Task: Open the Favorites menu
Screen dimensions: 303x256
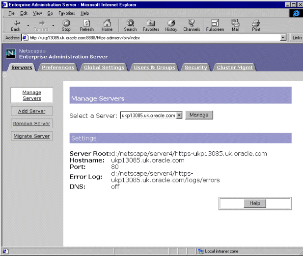Action: (x=67, y=13)
